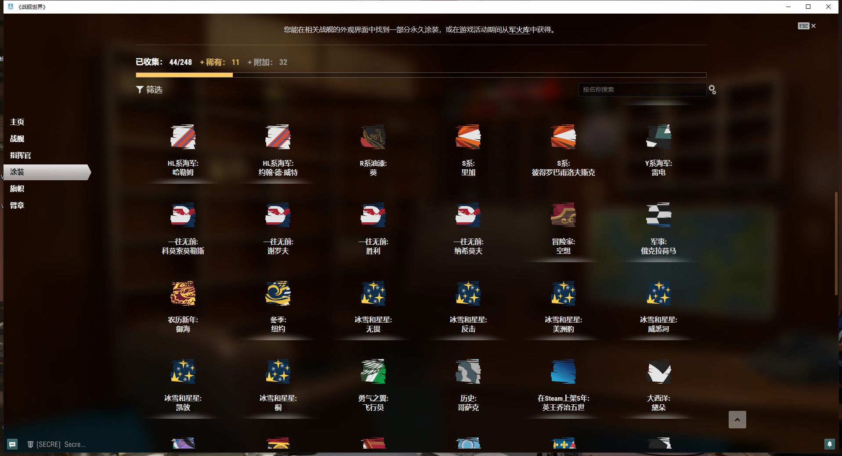The image size is (842, 456).
Task: Expand the 筛选 filter options
Action: [x=149, y=89]
